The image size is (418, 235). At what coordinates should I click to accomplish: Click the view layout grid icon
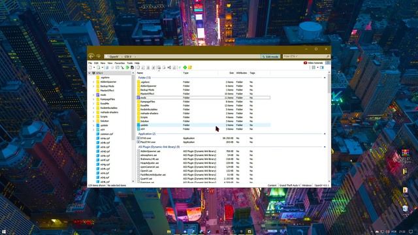coord(313,68)
